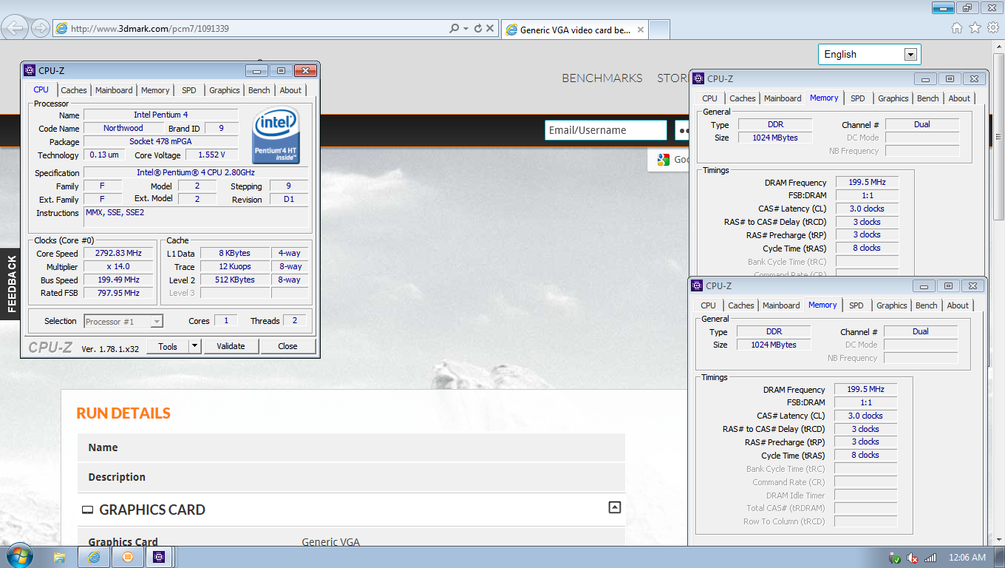
Task: Click the browser Forward arrow button
Action: [x=41, y=29]
